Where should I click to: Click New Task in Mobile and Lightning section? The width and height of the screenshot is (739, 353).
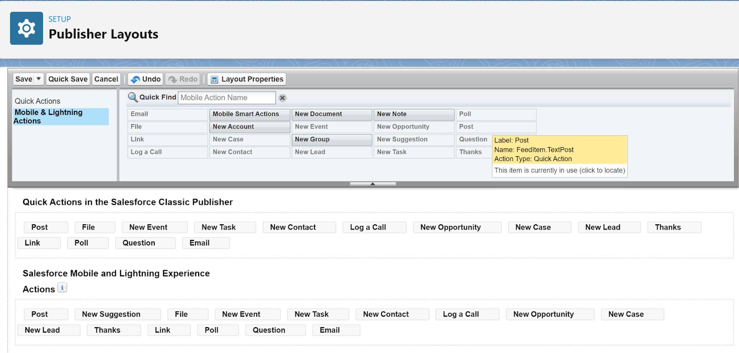(318, 315)
